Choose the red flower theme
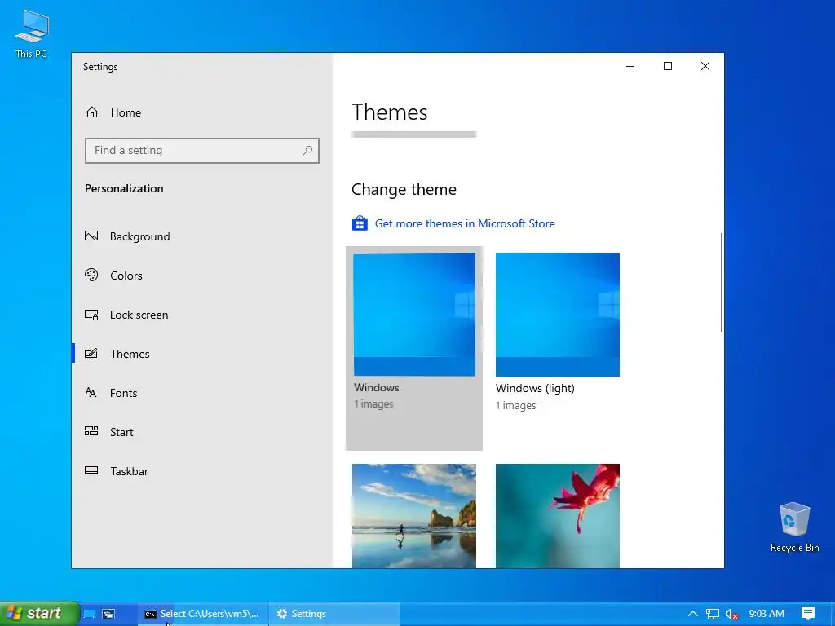 (x=558, y=516)
